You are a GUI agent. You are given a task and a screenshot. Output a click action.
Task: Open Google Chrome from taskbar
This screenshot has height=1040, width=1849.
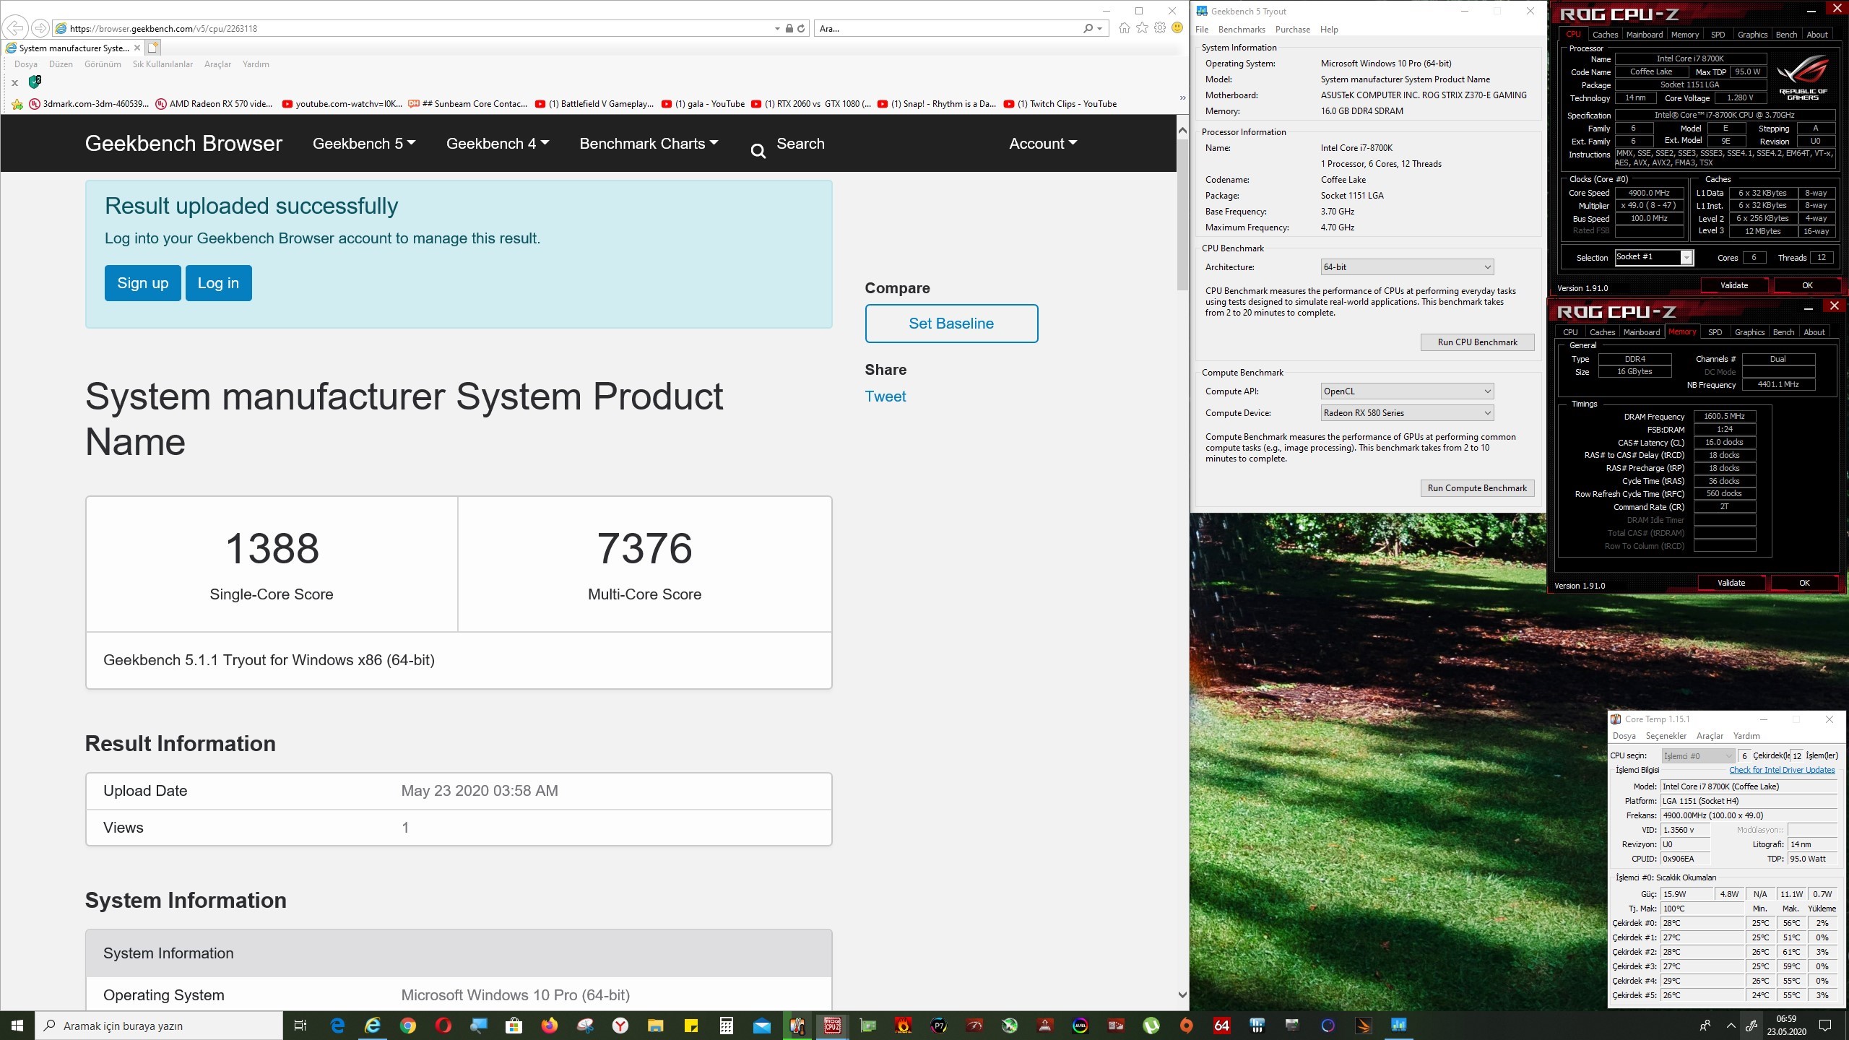coord(408,1026)
